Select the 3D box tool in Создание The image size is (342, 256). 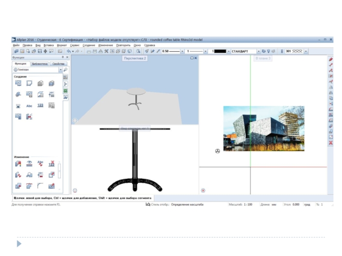click(x=40, y=83)
